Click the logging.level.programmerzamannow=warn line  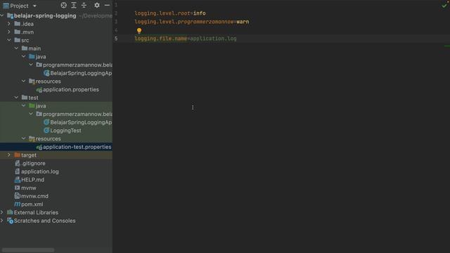(192, 22)
